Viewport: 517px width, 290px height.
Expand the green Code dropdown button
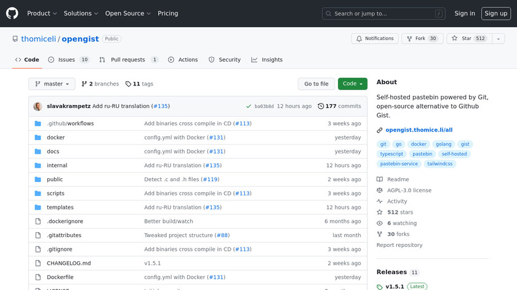tap(352, 84)
